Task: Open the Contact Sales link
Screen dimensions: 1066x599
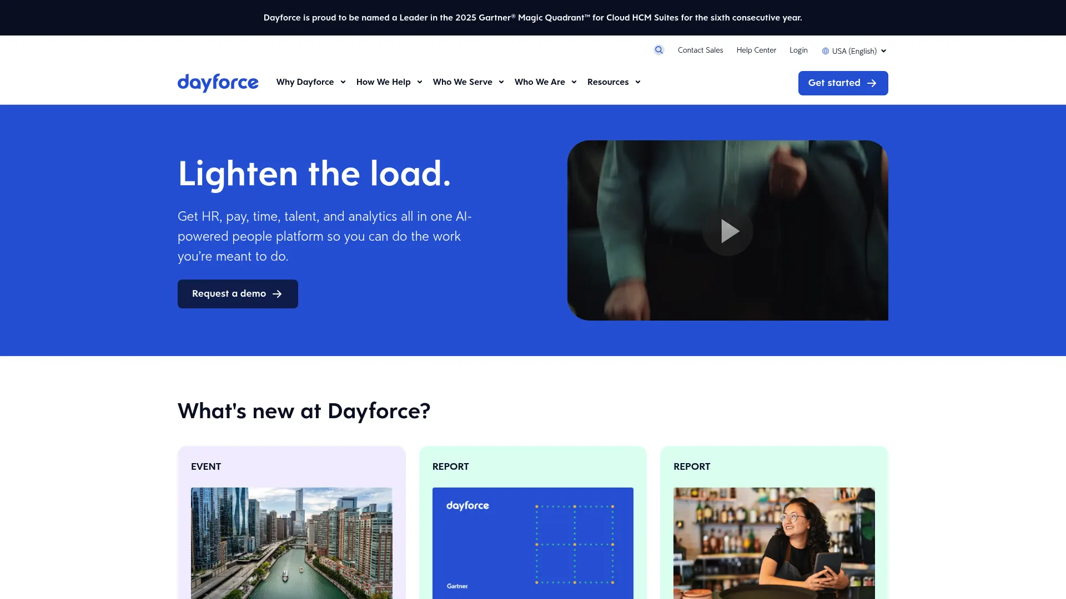Action: (700, 50)
